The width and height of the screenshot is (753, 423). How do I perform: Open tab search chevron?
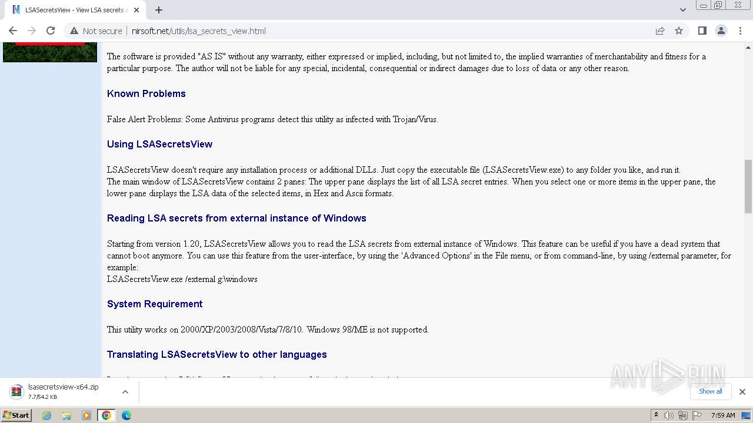point(682,10)
